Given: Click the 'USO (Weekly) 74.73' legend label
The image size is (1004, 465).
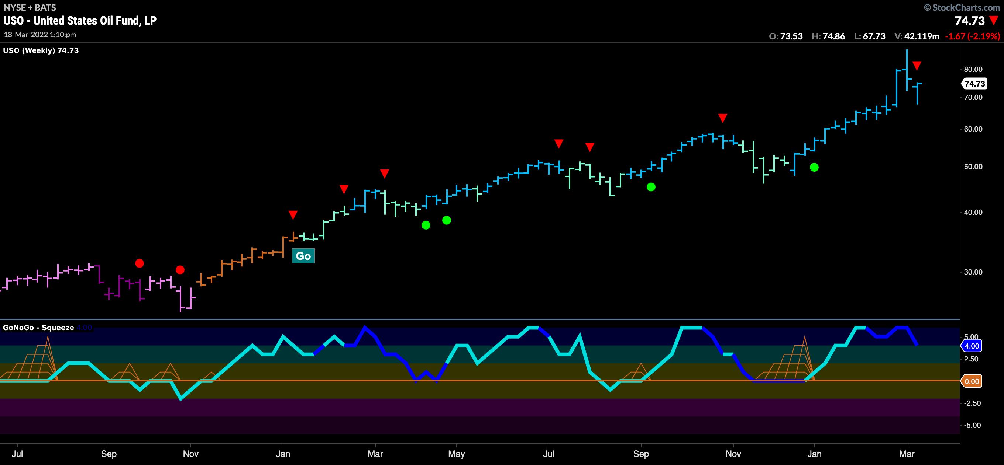Looking at the screenshot, I should [41, 50].
